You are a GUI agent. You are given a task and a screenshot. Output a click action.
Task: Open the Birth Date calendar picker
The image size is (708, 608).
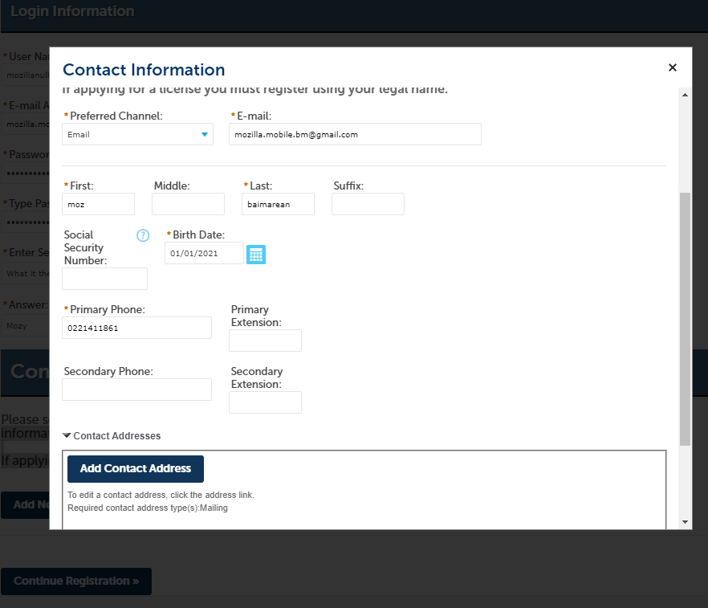(x=256, y=254)
